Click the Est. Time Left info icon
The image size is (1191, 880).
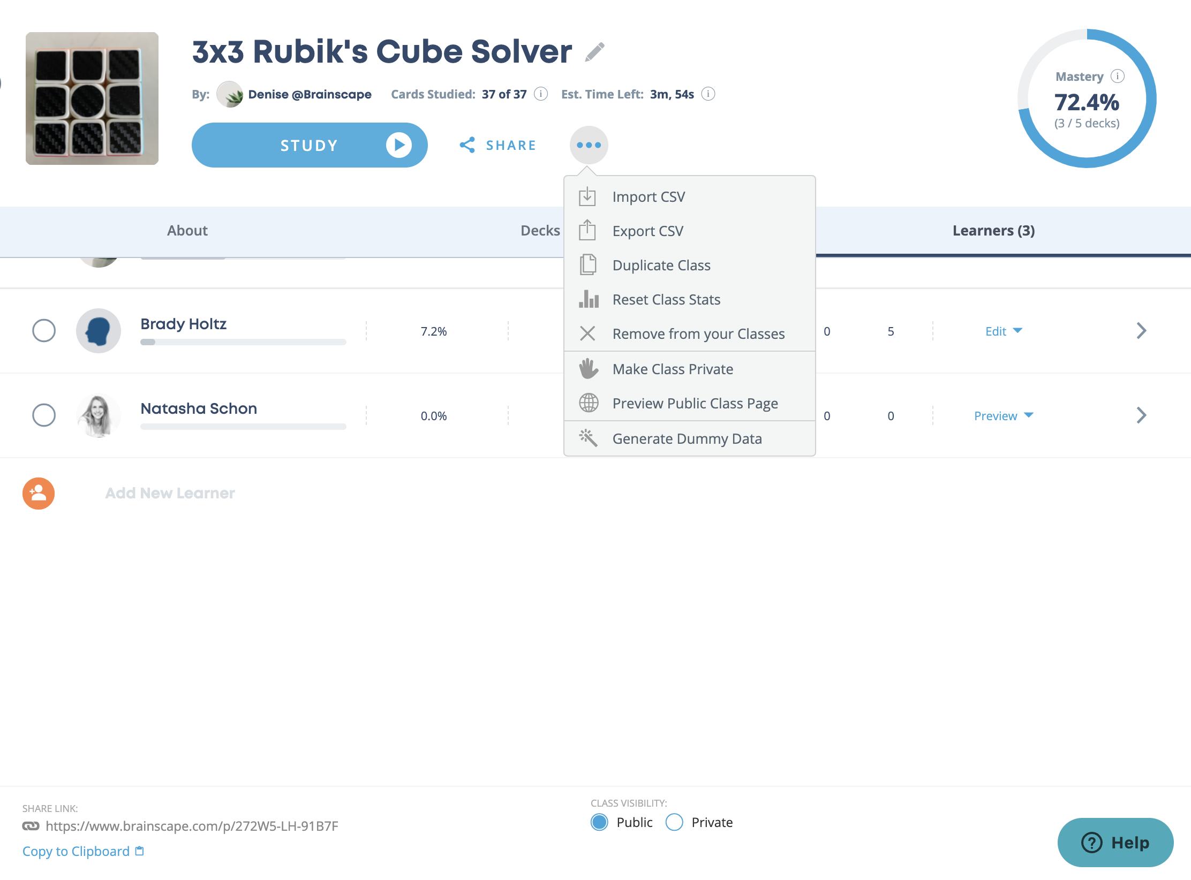coord(708,94)
